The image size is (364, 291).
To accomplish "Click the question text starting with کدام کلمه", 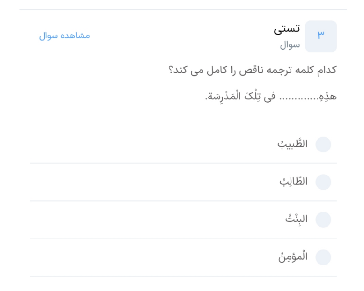I will [x=252, y=70].
